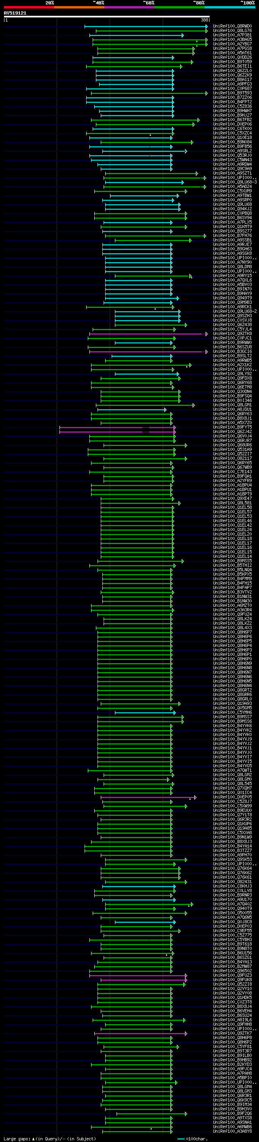Screen dimensions: 259x1142
Task: Select hit UniRef100_Q9SZH3
Action: click(x=232, y=316)
